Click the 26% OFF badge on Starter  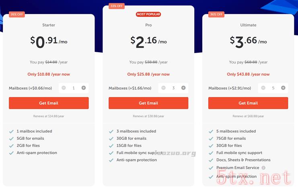pyautogui.click(x=17, y=14)
